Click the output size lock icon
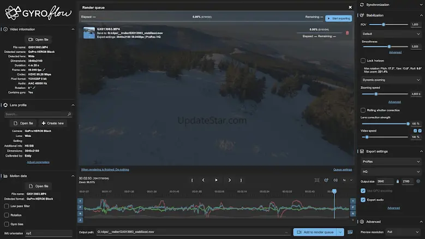 click(x=398, y=181)
